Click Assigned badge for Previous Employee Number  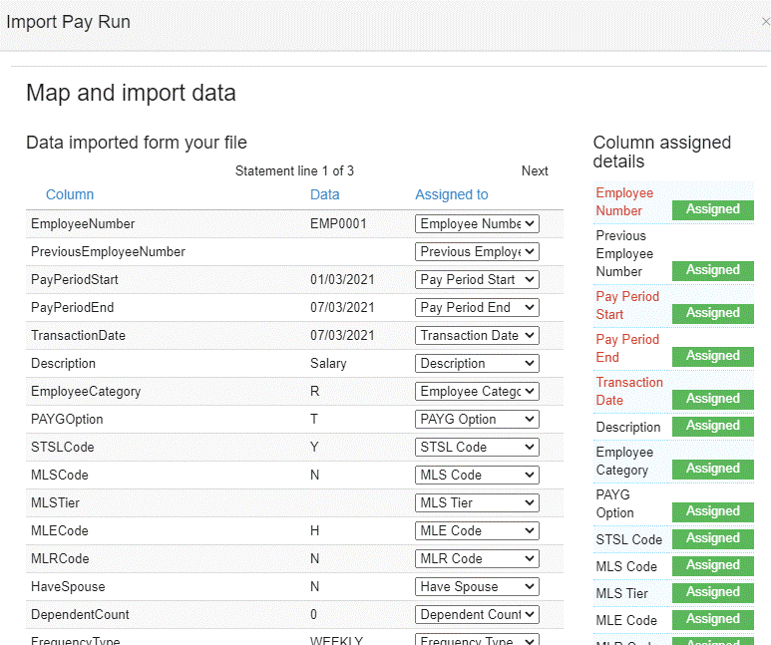(x=712, y=270)
